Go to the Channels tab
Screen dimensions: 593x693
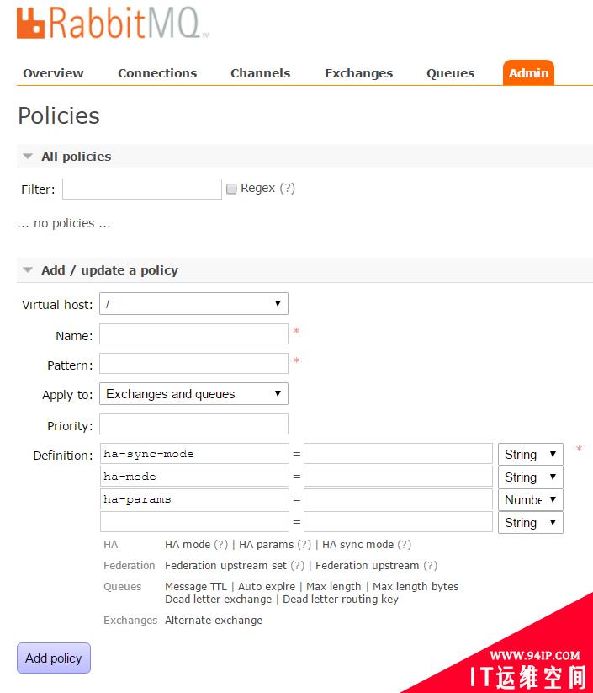(261, 73)
